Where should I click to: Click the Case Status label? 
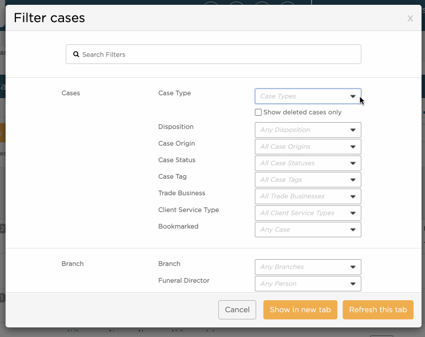pos(177,160)
